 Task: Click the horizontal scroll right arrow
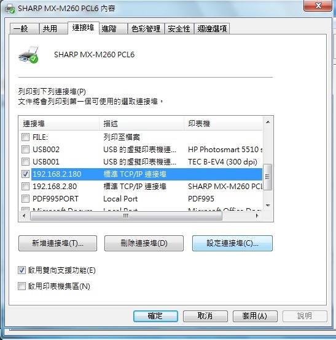point(257,216)
